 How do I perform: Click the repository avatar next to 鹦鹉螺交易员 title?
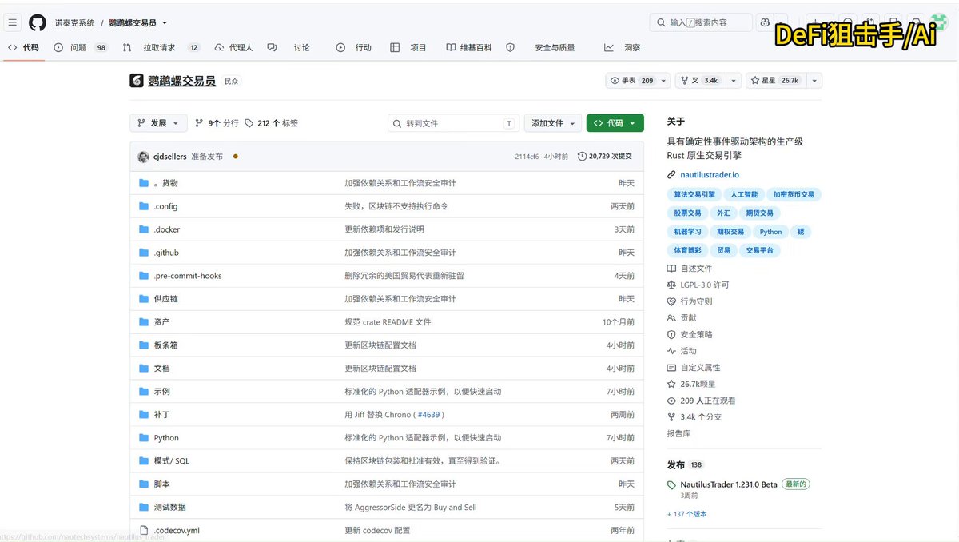click(x=137, y=81)
